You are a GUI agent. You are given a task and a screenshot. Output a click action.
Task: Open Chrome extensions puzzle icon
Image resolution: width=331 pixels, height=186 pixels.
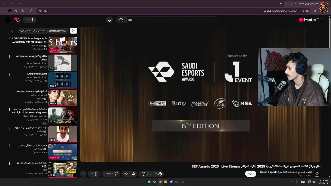tap(32, 11)
